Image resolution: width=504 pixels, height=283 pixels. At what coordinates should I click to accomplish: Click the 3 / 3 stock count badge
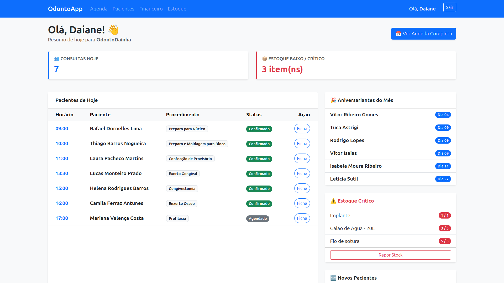[445, 228]
